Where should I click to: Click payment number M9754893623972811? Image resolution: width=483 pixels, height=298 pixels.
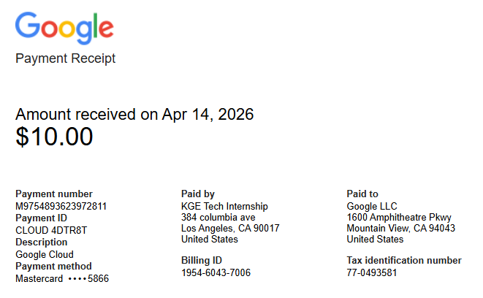click(61, 206)
